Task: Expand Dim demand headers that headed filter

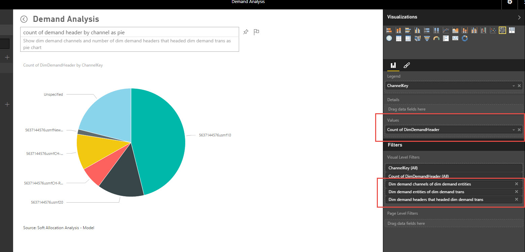Action: [x=454, y=200]
